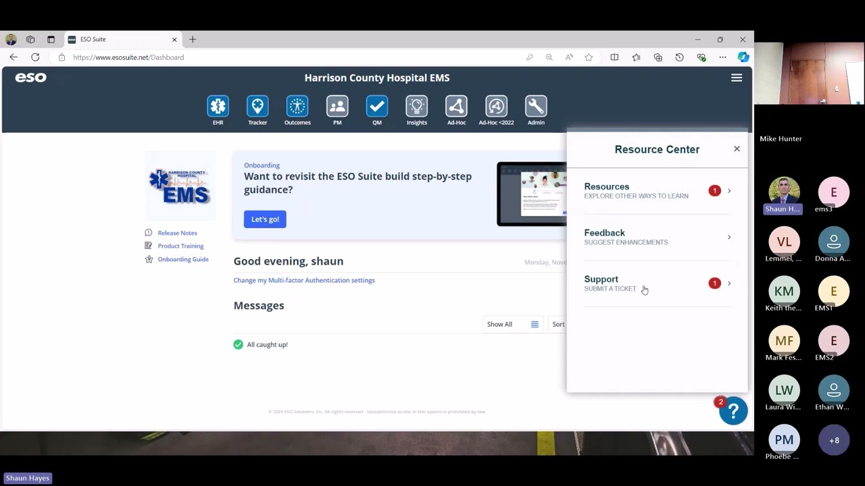Select the ESO Suite browser tab
This screenshot has width=865, height=486.
pos(122,39)
